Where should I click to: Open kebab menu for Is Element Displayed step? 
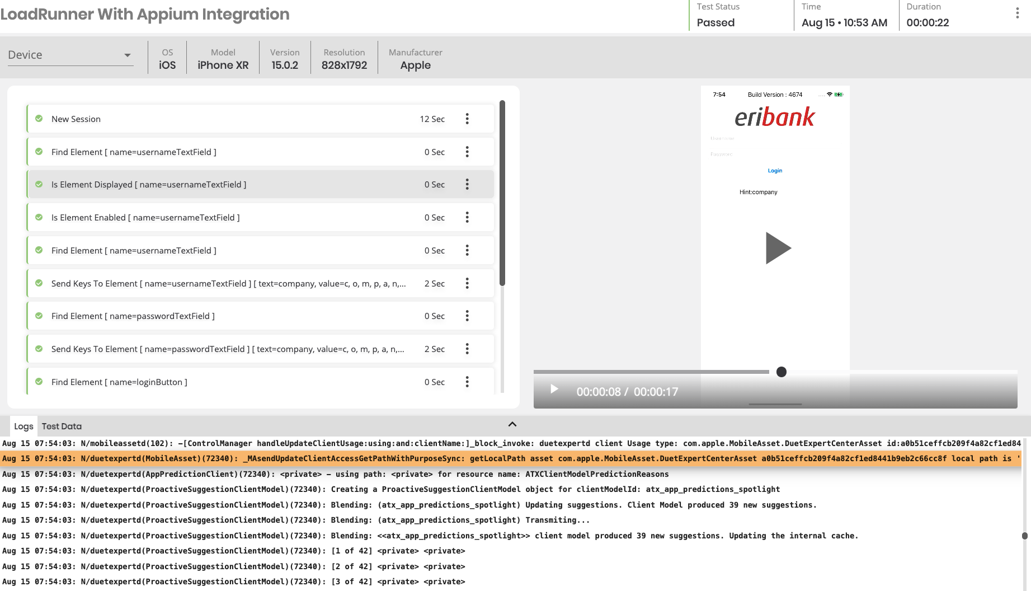click(x=467, y=184)
